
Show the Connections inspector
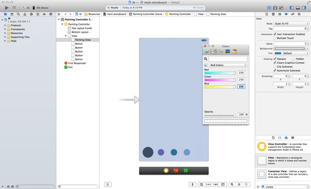pyautogui.click(x=299, y=14)
